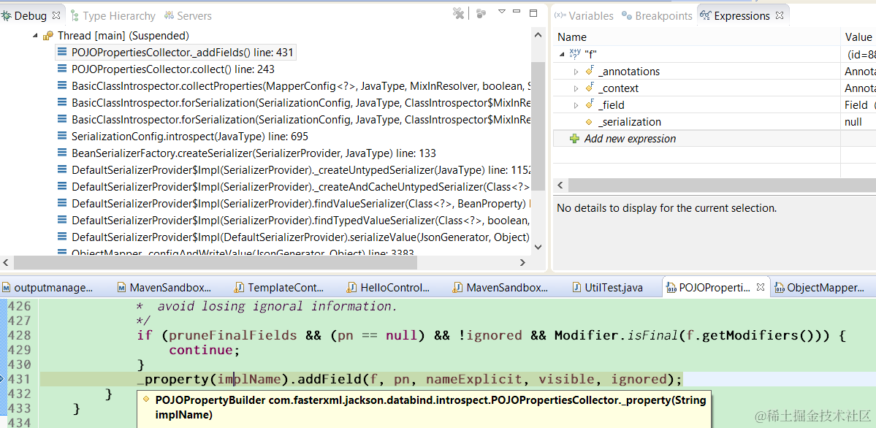Click Add new expression text

pos(631,139)
